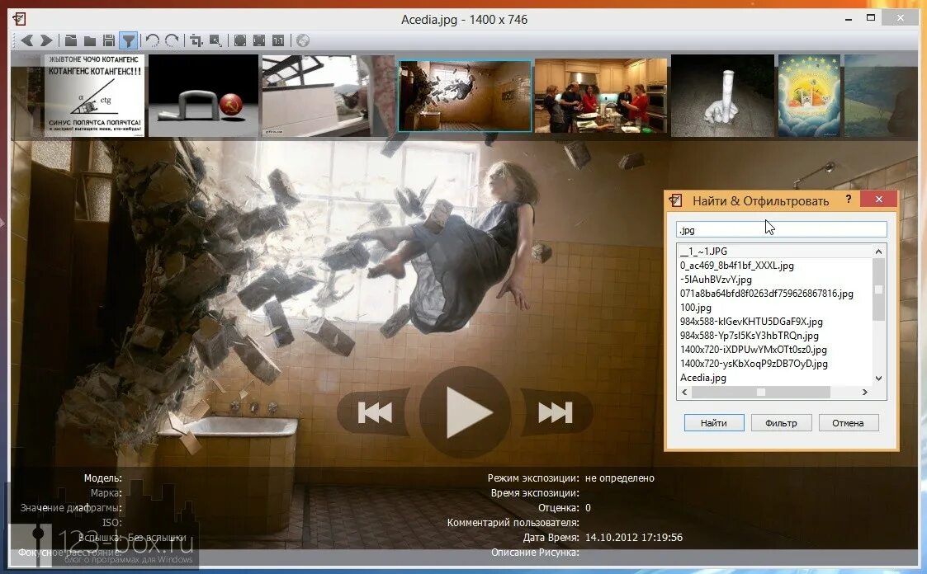The image size is (927, 574).
Task: Close the Найти & Отфильтровать dialog
Action: [x=878, y=199]
